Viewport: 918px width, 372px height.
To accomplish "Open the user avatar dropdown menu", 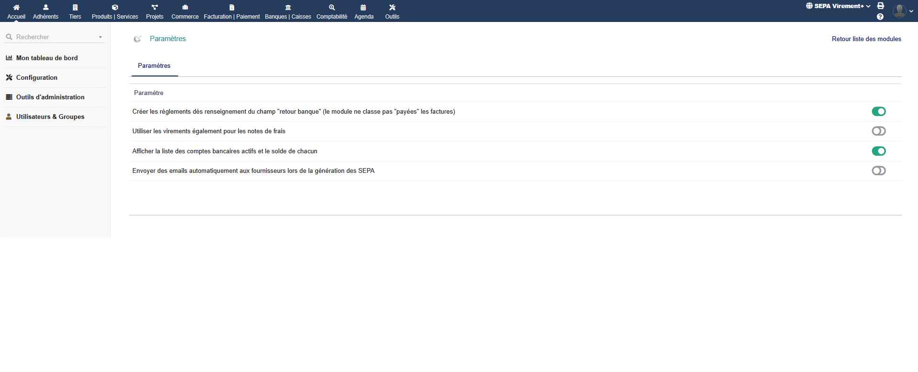I will point(903,11).
